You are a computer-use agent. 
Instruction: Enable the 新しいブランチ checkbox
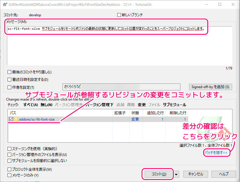pyautogui.click(x=119, y=15)
